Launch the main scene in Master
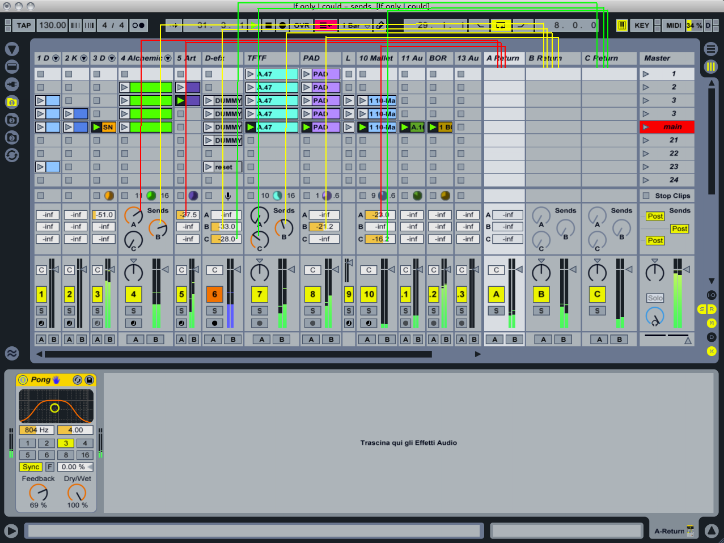 [x=646, y=127]
